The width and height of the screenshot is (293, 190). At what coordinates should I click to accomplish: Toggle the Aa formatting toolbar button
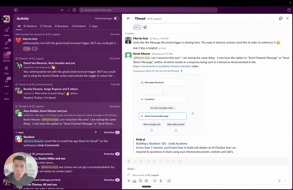tap(134, 181)
